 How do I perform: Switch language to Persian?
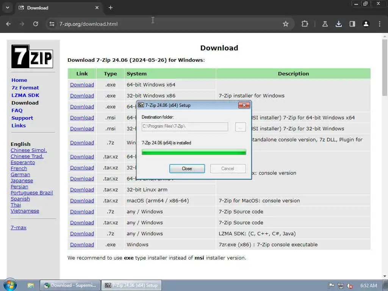(19, 186)
